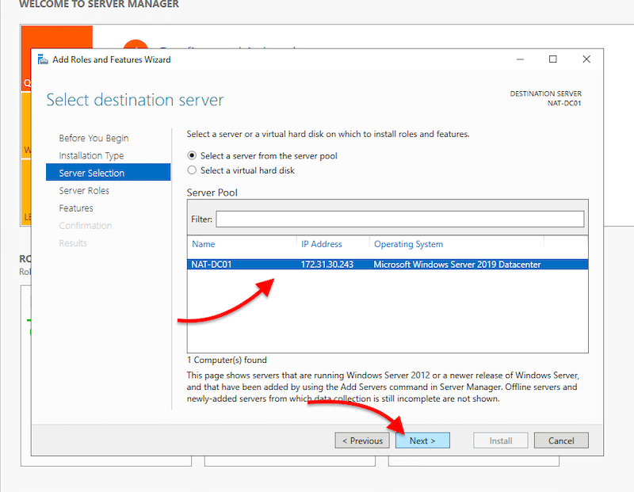The width and height of the screenshot is (634, 492).
Task: Close the Add Roles and Features Wizard
Action: pyautogui.click(x=586, y=59)
